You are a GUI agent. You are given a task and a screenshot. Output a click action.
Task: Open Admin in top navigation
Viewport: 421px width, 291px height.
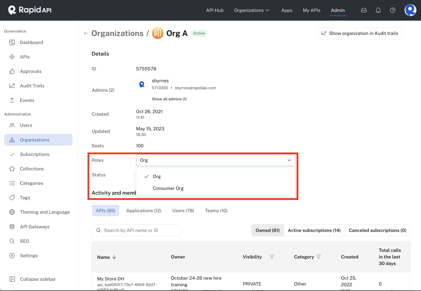tap(338, 10)
